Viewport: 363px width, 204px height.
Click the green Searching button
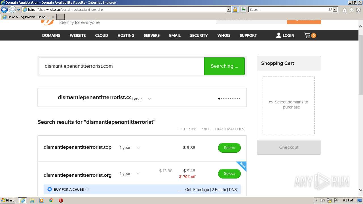pyautogui.click(x=224, y=66)
